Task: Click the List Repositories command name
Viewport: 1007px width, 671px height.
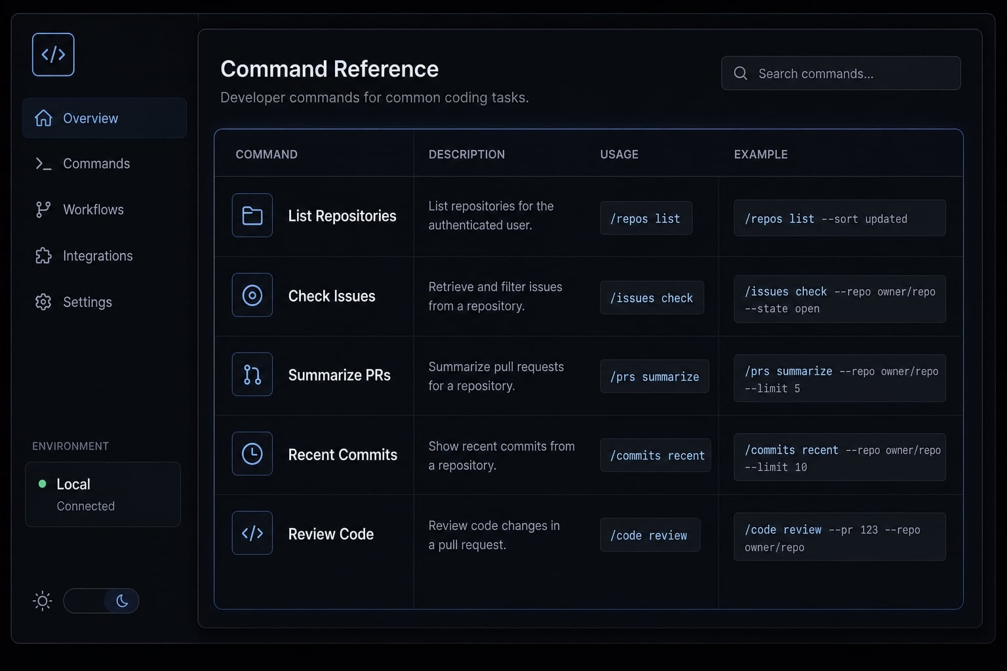Action: [x=342, y=216]
